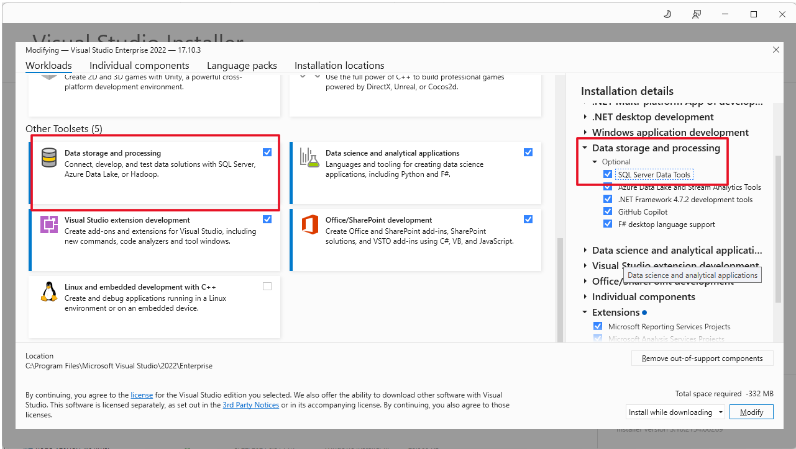Collapse Data storage and processing details
The height and width of the screenshot is (449, 796).
tap(585, 148)
